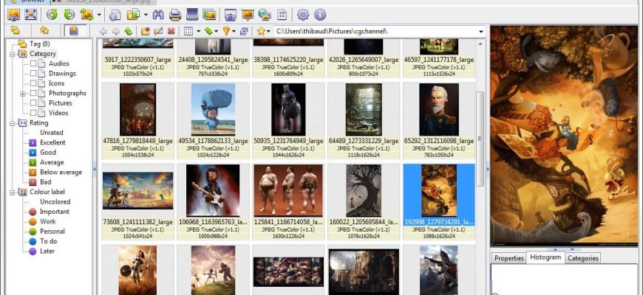Open the export folder dropdown arrow
Image resolution: width=643 pixels, height=295 pixels.
[146, 15]
